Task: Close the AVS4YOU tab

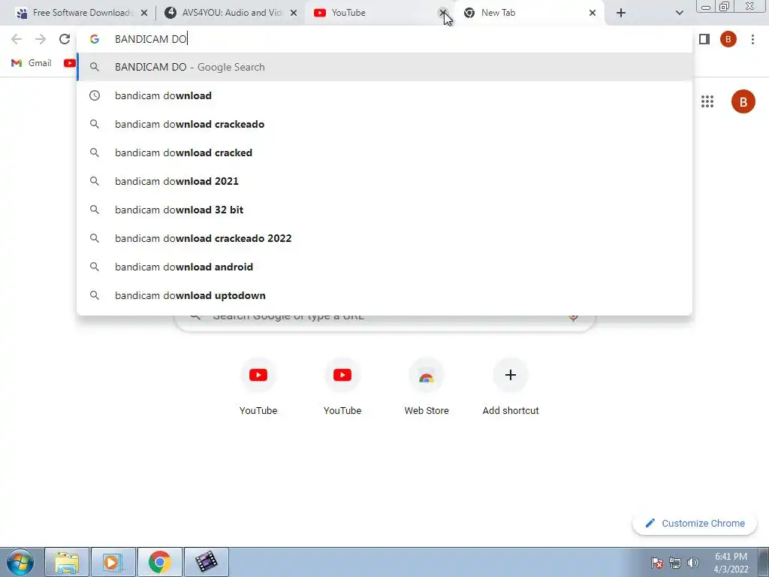Action: tap(294, 13)
